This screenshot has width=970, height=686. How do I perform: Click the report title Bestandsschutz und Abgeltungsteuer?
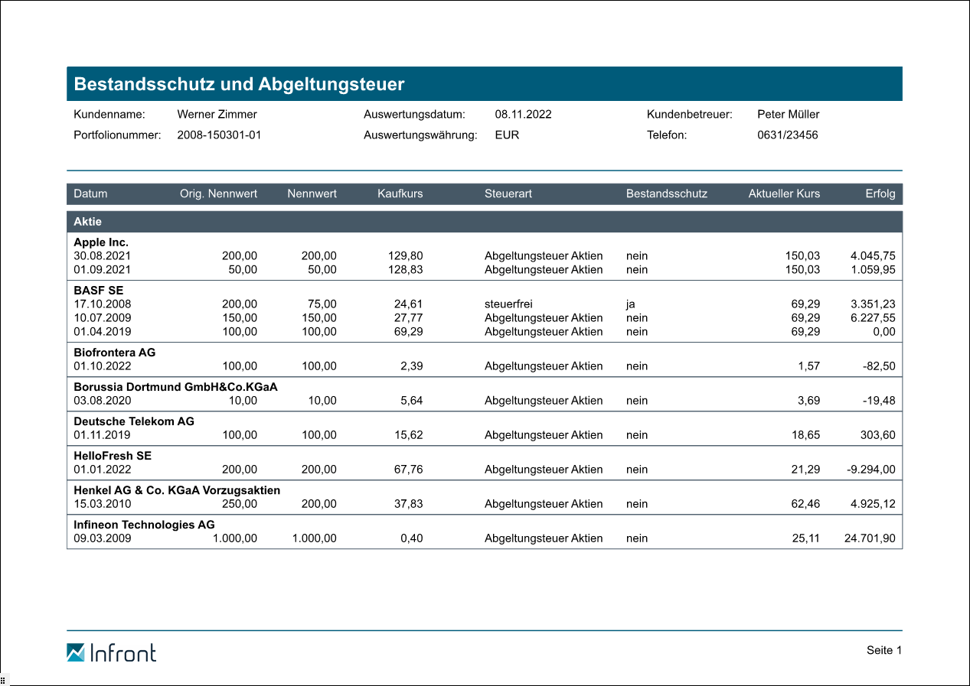tap(239, 84)
